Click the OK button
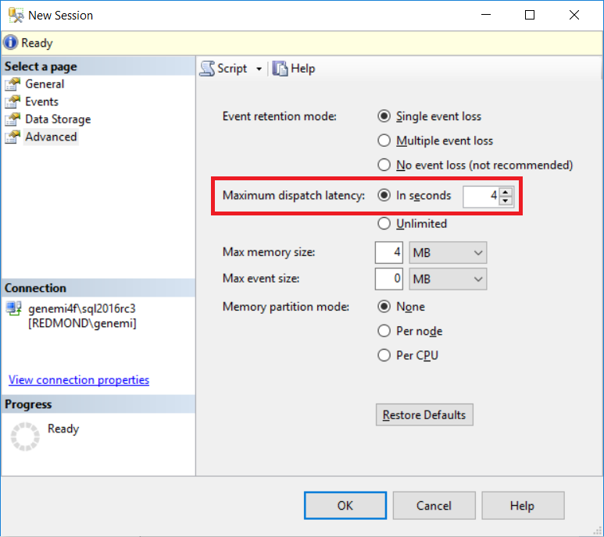The height and width of the screenshot is (537, 604). (345, 506)
